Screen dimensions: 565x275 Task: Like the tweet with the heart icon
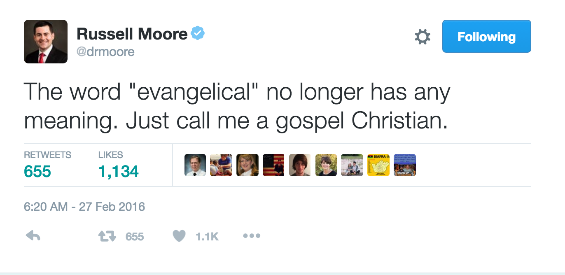pos(179,236)
